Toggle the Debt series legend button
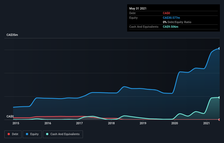224x143 pixels. (13, 134)
